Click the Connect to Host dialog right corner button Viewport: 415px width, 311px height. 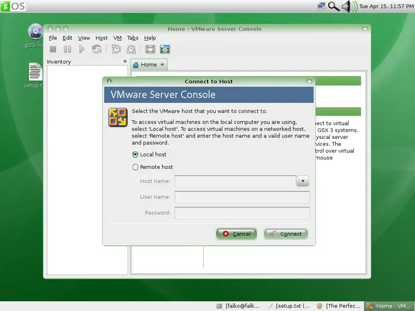309,81
